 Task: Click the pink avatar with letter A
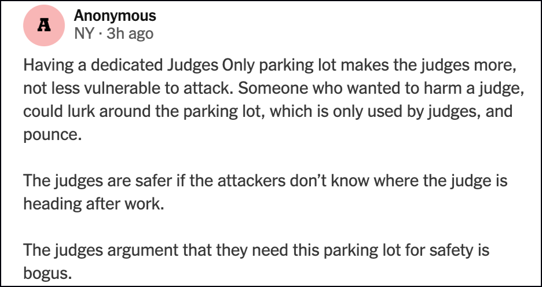point(43,24)
